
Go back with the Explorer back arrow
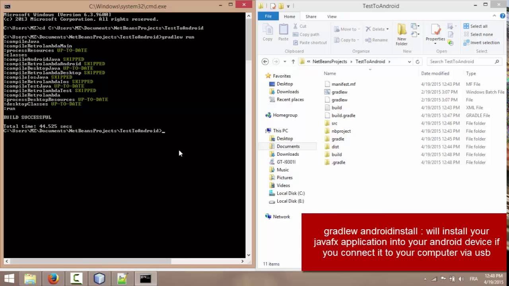pos(265,62)
